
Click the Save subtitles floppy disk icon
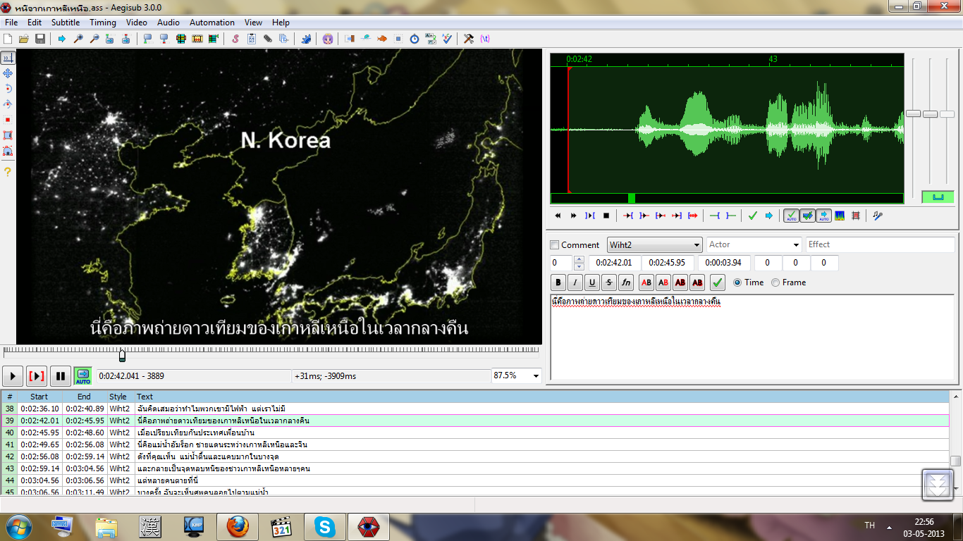point(40,39)
